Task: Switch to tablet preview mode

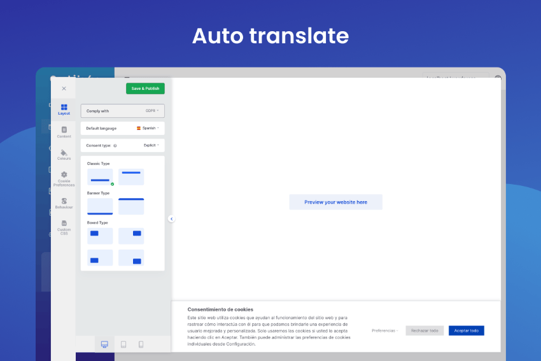Action: [x=123, y=344]
